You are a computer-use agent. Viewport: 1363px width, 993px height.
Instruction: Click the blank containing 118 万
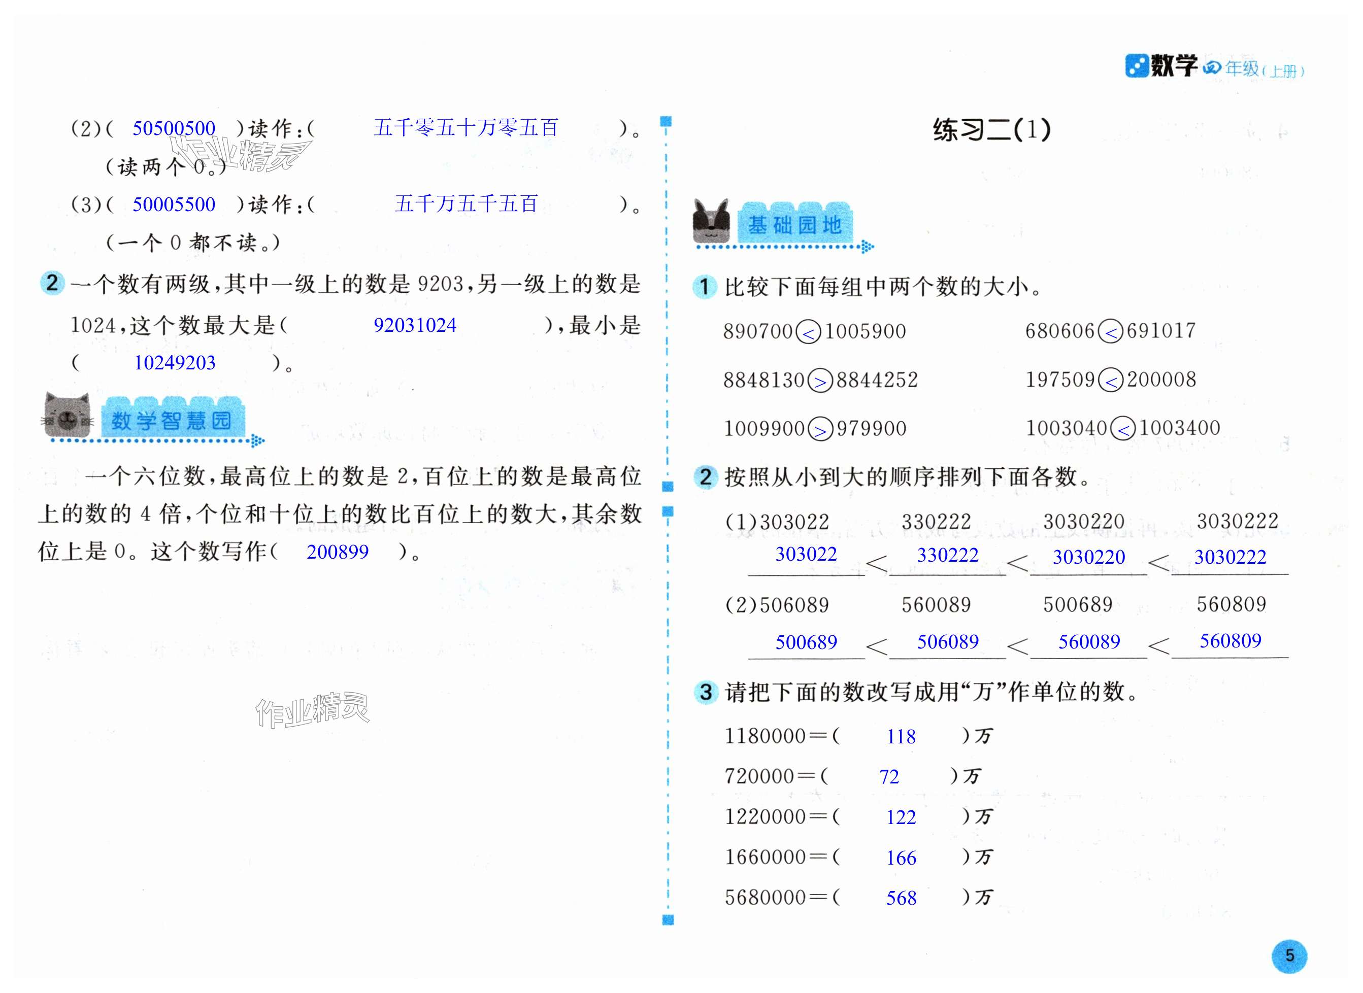[901, 736]
